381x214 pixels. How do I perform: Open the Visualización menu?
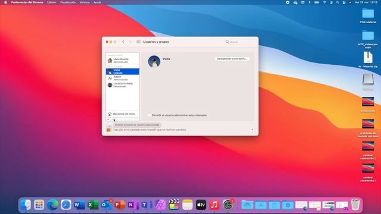coord(68,2)
